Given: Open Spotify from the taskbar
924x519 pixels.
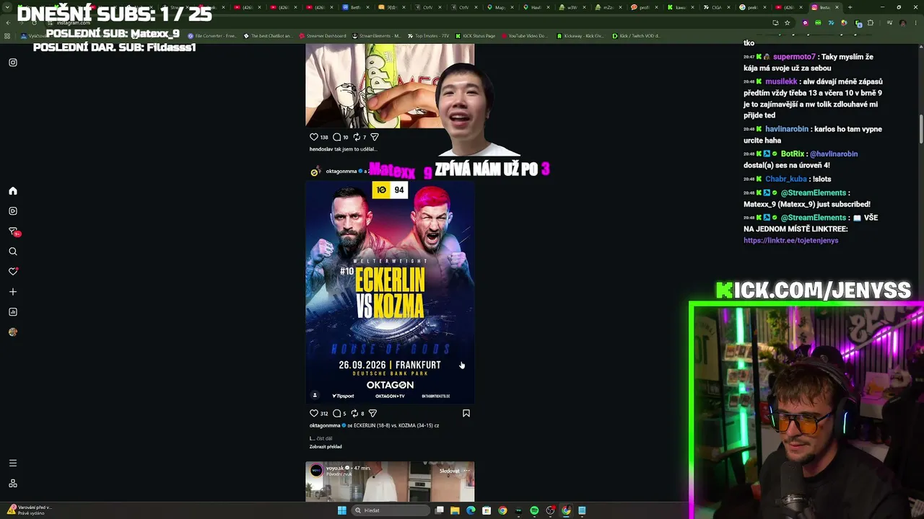Looking at the screenshot, I should [534, 510].
